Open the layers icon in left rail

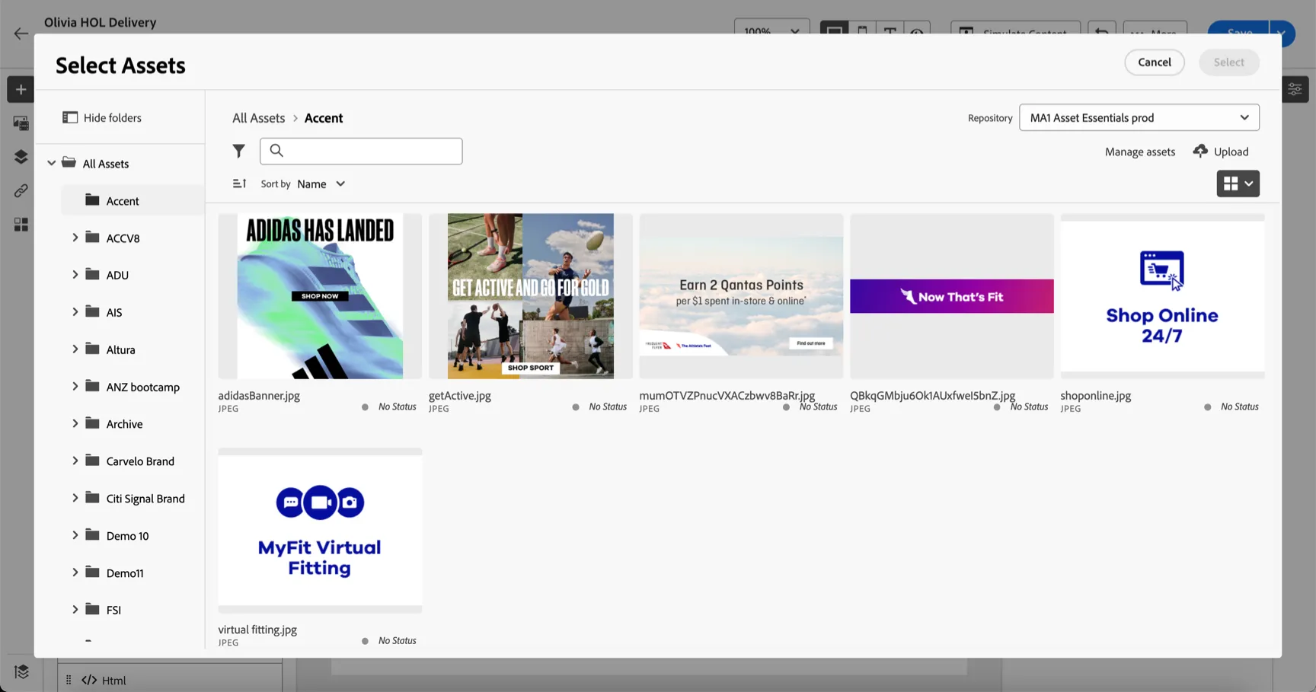tap(21, 157)
